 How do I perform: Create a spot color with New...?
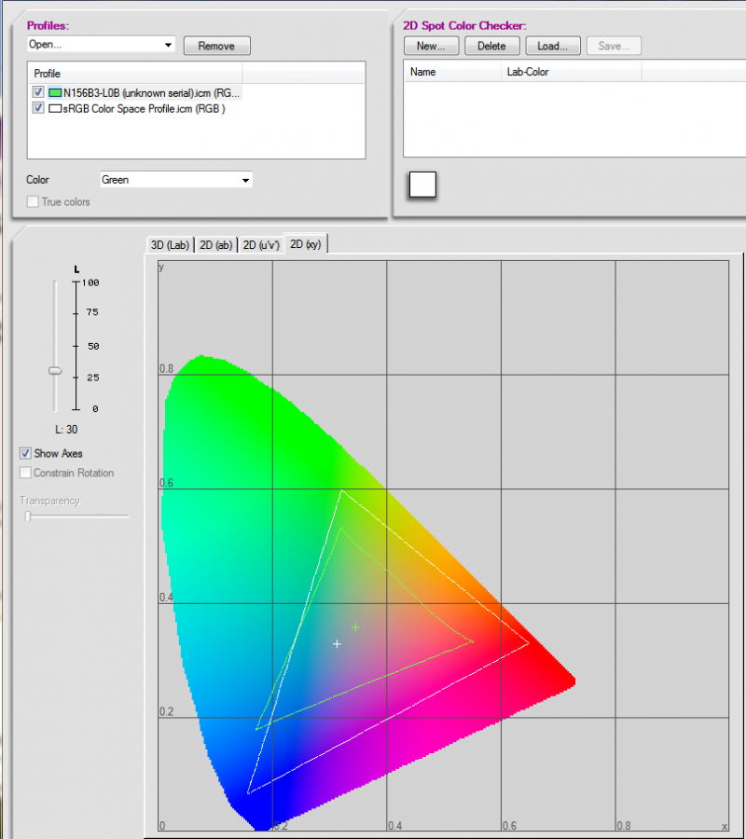point(432,46)
